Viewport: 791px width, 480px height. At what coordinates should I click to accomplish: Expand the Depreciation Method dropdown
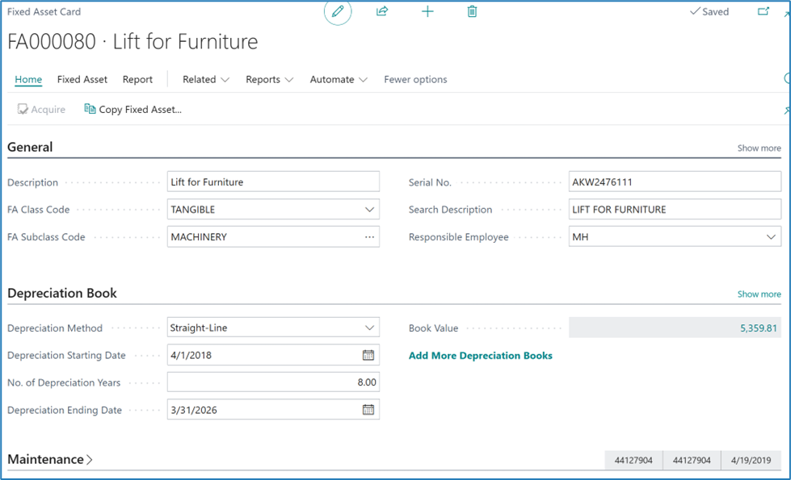tap(370, 328)
